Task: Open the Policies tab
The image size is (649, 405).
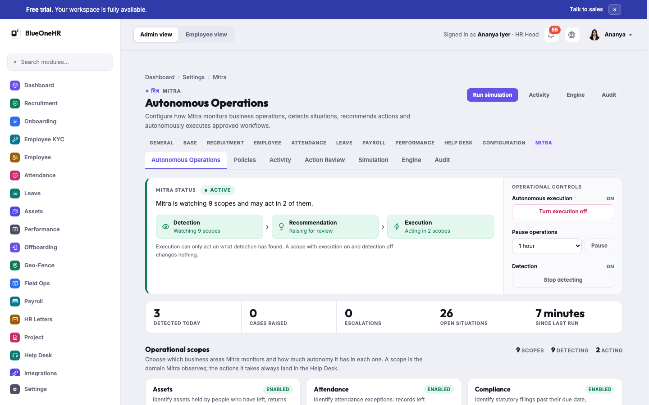Action: [245, 160]
